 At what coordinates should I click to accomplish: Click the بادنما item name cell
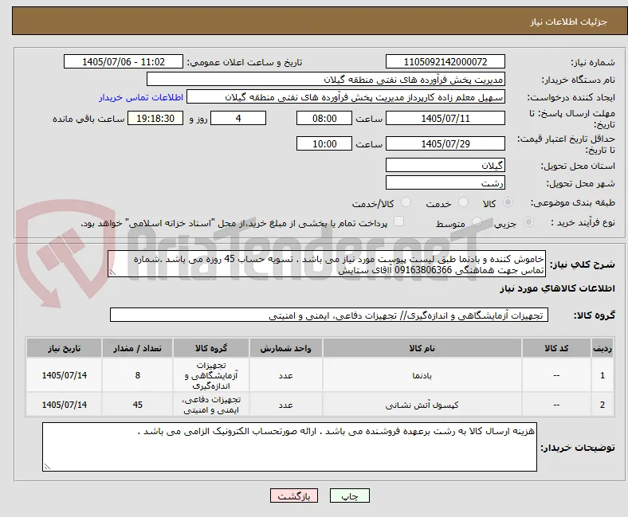[422, 375]
